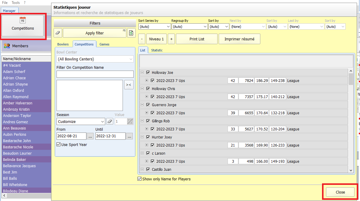Open the Bowl Center dropdown
Viewport: 360px width, 201px height.
[x=95, y=59]
